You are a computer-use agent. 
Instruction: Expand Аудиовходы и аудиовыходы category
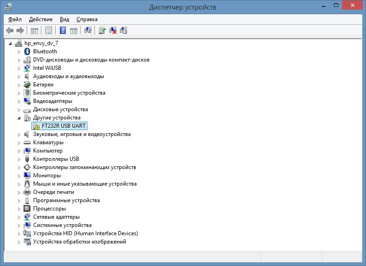[x=19, y=77]
